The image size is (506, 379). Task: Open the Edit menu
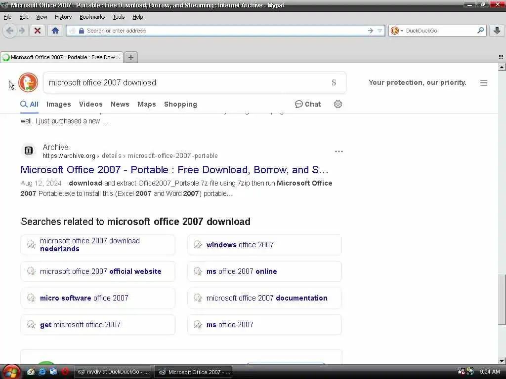24,17
